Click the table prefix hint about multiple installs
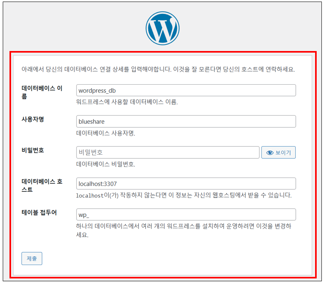The width and height of the screenshot is (323, 282). [x=183, y=230]
